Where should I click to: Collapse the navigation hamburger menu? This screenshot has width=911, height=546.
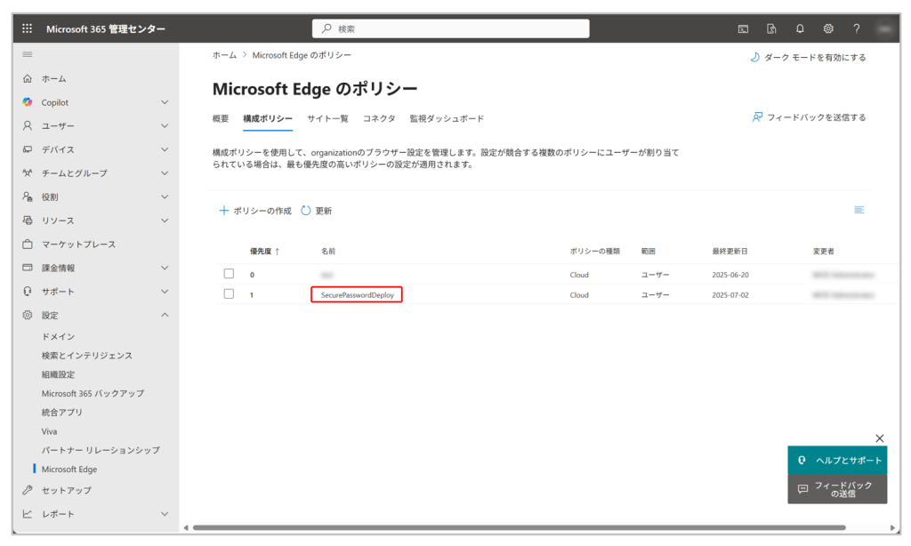coord(28,54)
